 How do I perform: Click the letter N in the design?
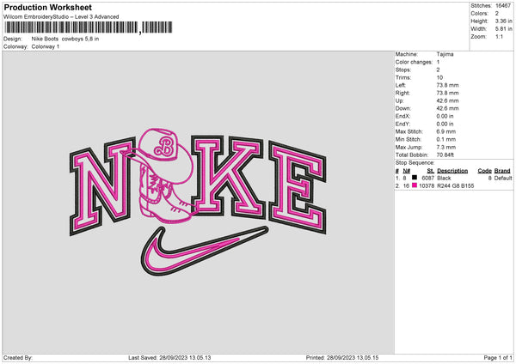[102, 186]
